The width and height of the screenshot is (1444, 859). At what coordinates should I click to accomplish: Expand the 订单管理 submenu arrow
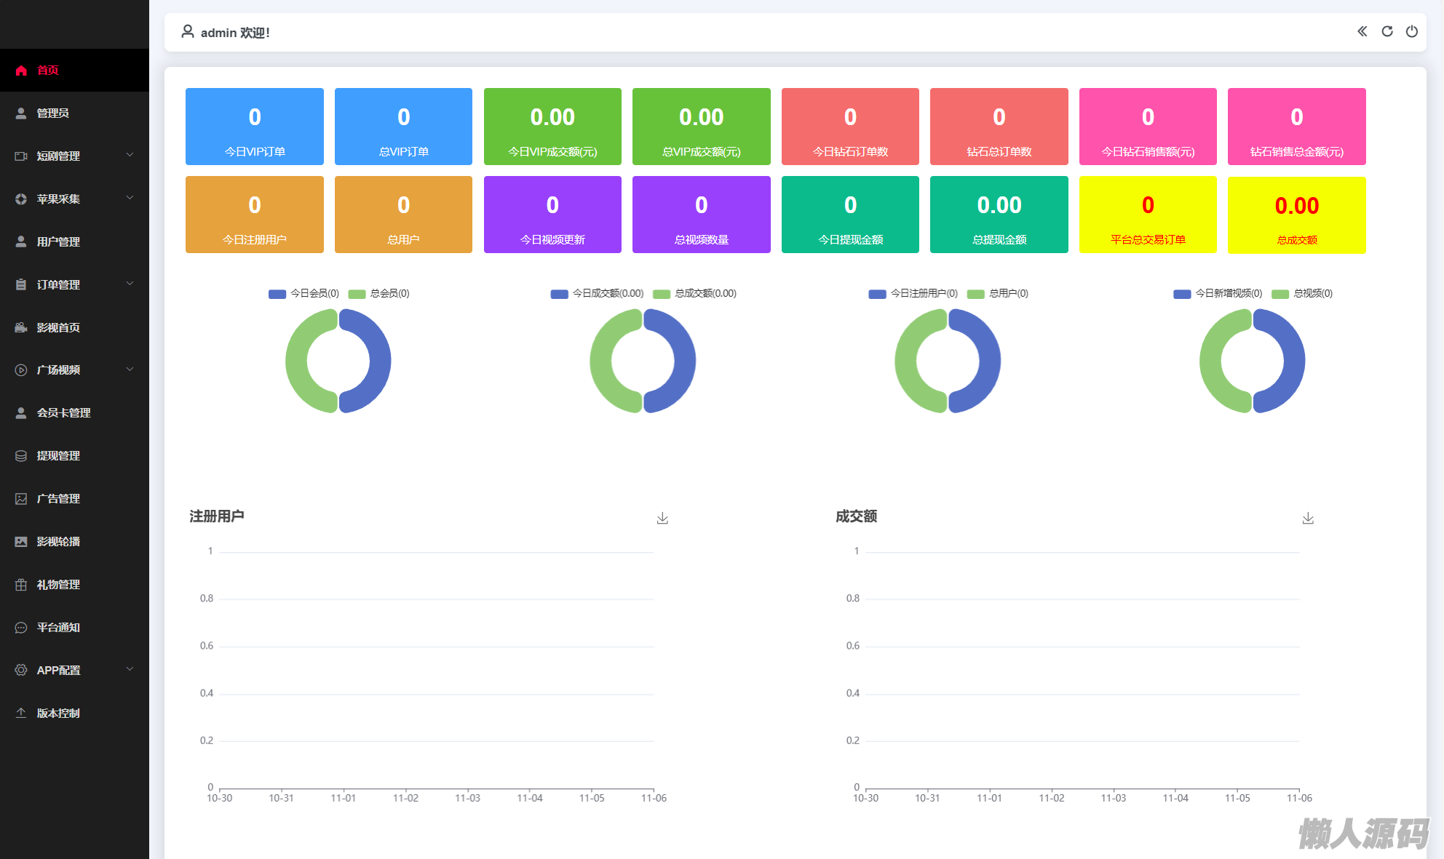coord(130,284)
